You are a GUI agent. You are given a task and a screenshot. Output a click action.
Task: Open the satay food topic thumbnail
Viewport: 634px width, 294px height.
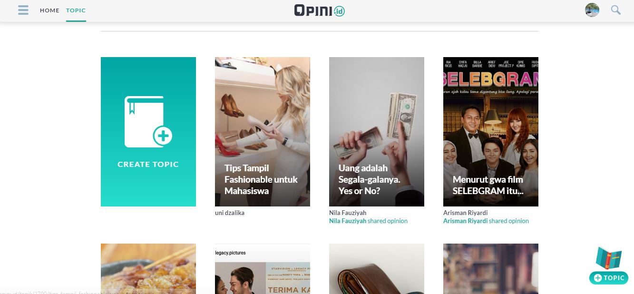[148, 269]
